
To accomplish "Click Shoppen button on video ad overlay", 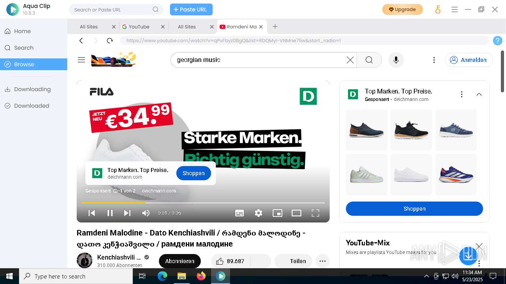I will 193,173.
